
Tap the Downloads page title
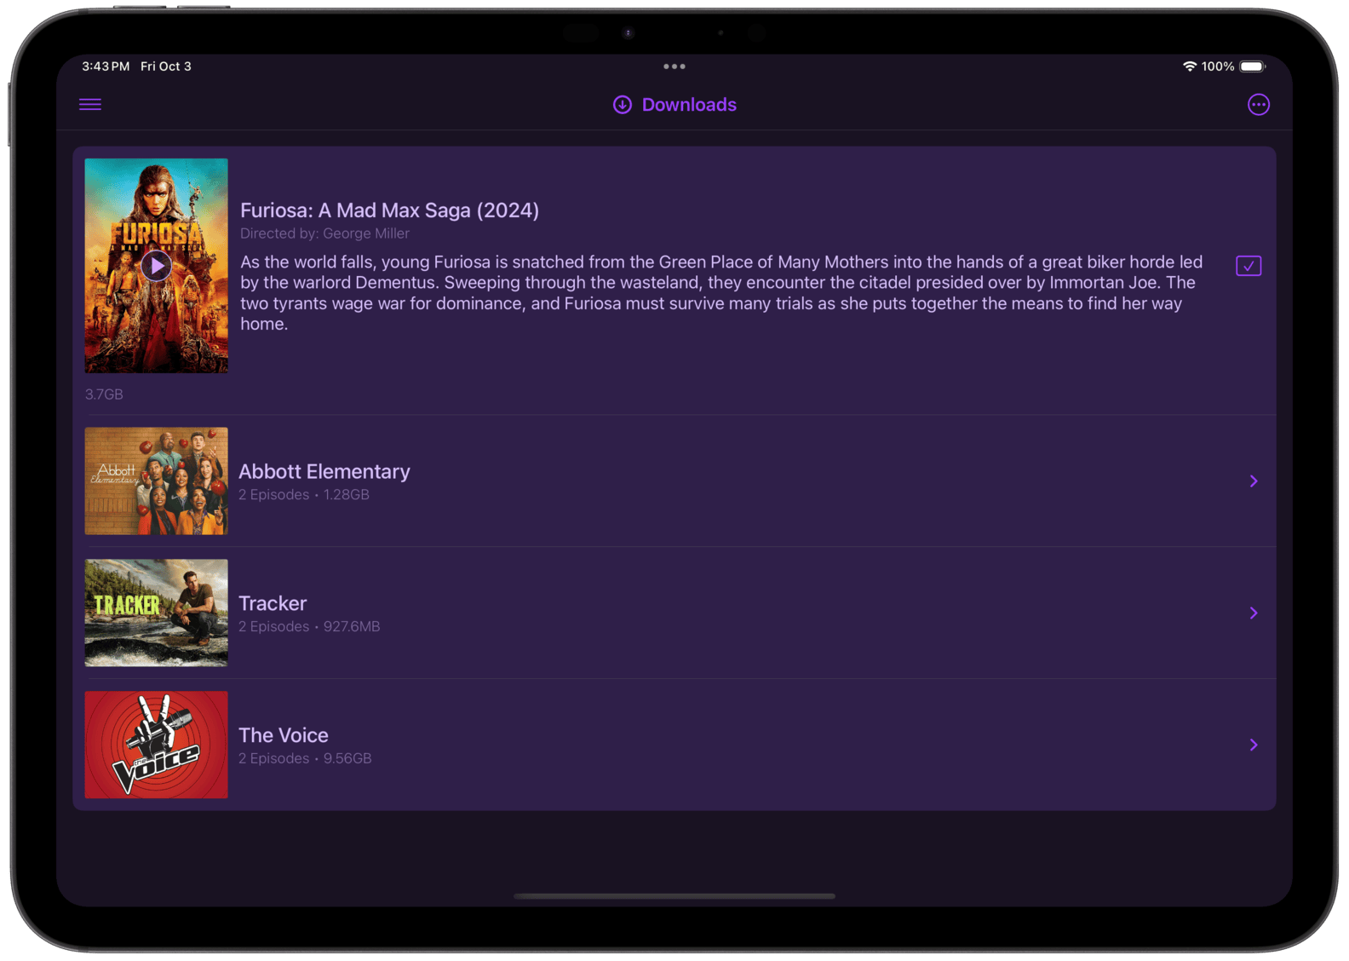[x=688, y=105]
